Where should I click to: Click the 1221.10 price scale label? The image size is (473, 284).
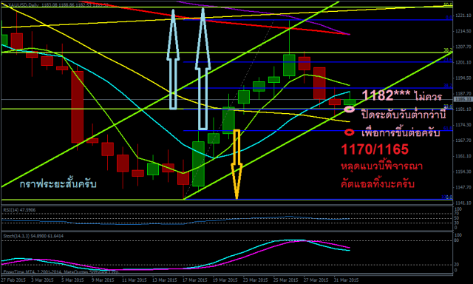point(463,16)
